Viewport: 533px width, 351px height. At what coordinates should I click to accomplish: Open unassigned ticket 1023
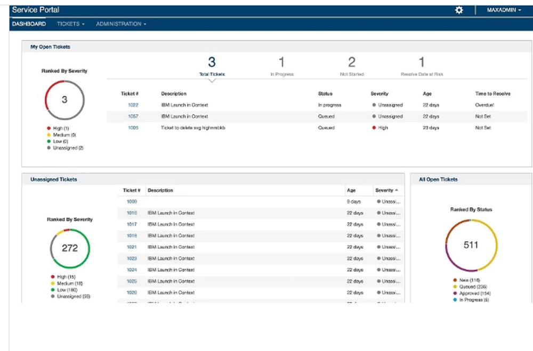pos(132,258)
